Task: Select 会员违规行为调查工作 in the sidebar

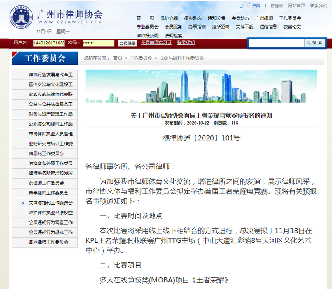Action: [45, 223]
